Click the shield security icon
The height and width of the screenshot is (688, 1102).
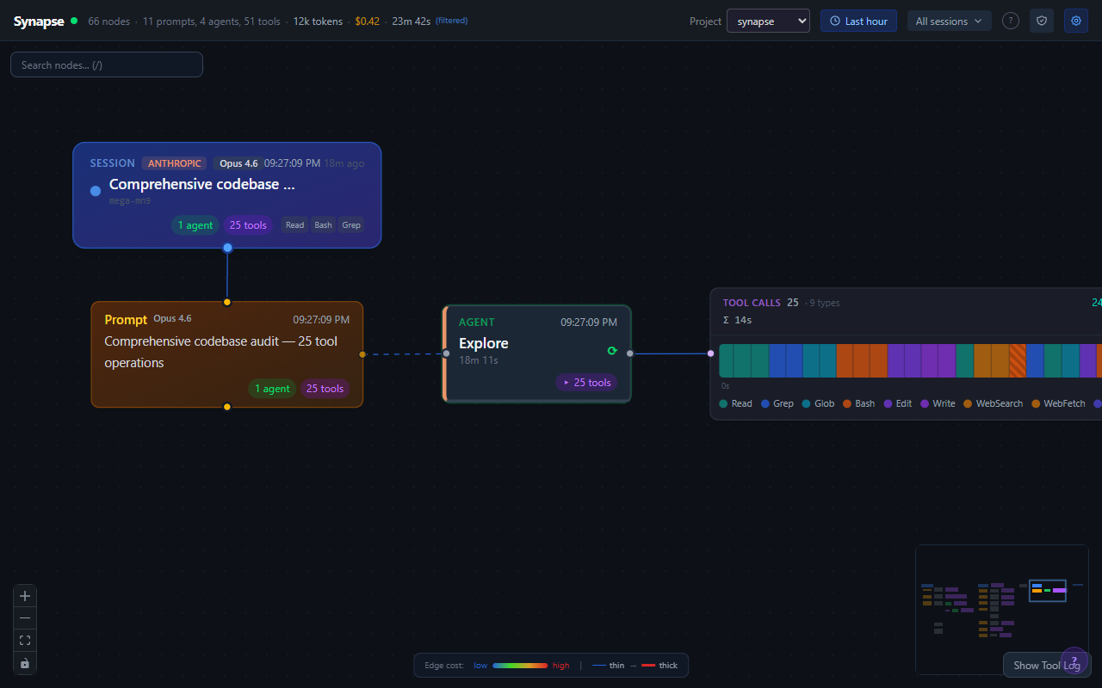(1042, 21)
